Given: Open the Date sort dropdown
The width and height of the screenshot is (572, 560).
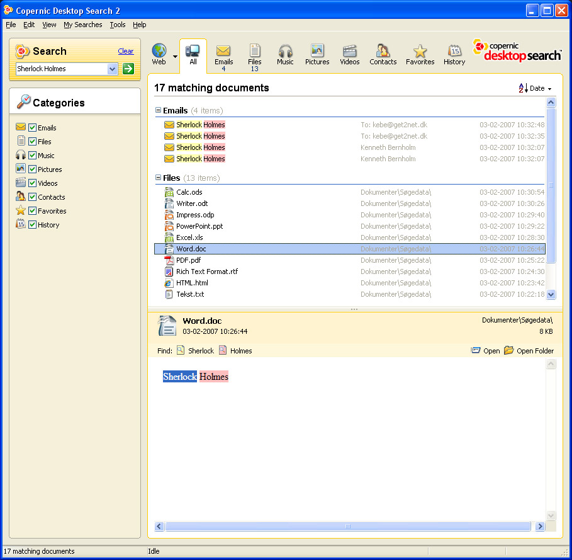Looking at the screenshot, I should 536,89.
